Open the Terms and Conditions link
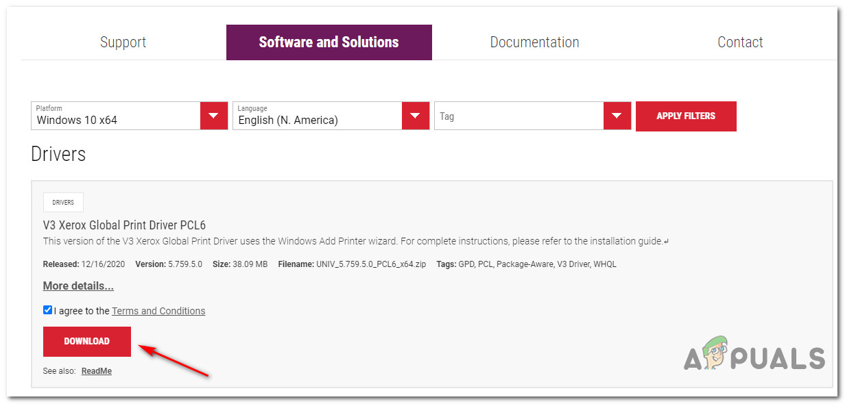845x404 pixels. (x=158, y=311)
